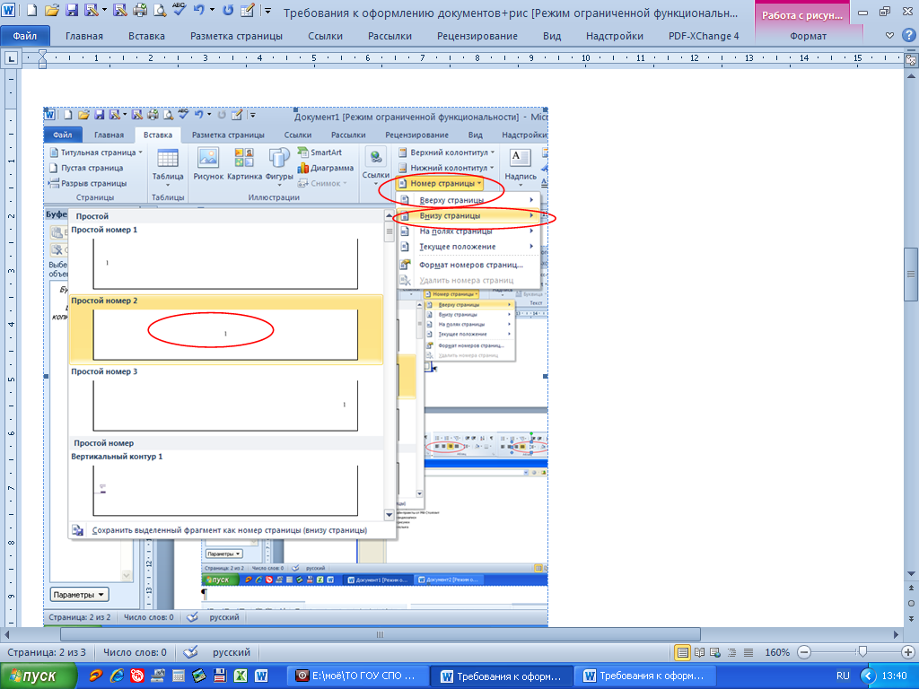Screen dimensions: 919x689
Task: Open the calculator icon in quick launch bar
Action: click(x=179, y=676)
